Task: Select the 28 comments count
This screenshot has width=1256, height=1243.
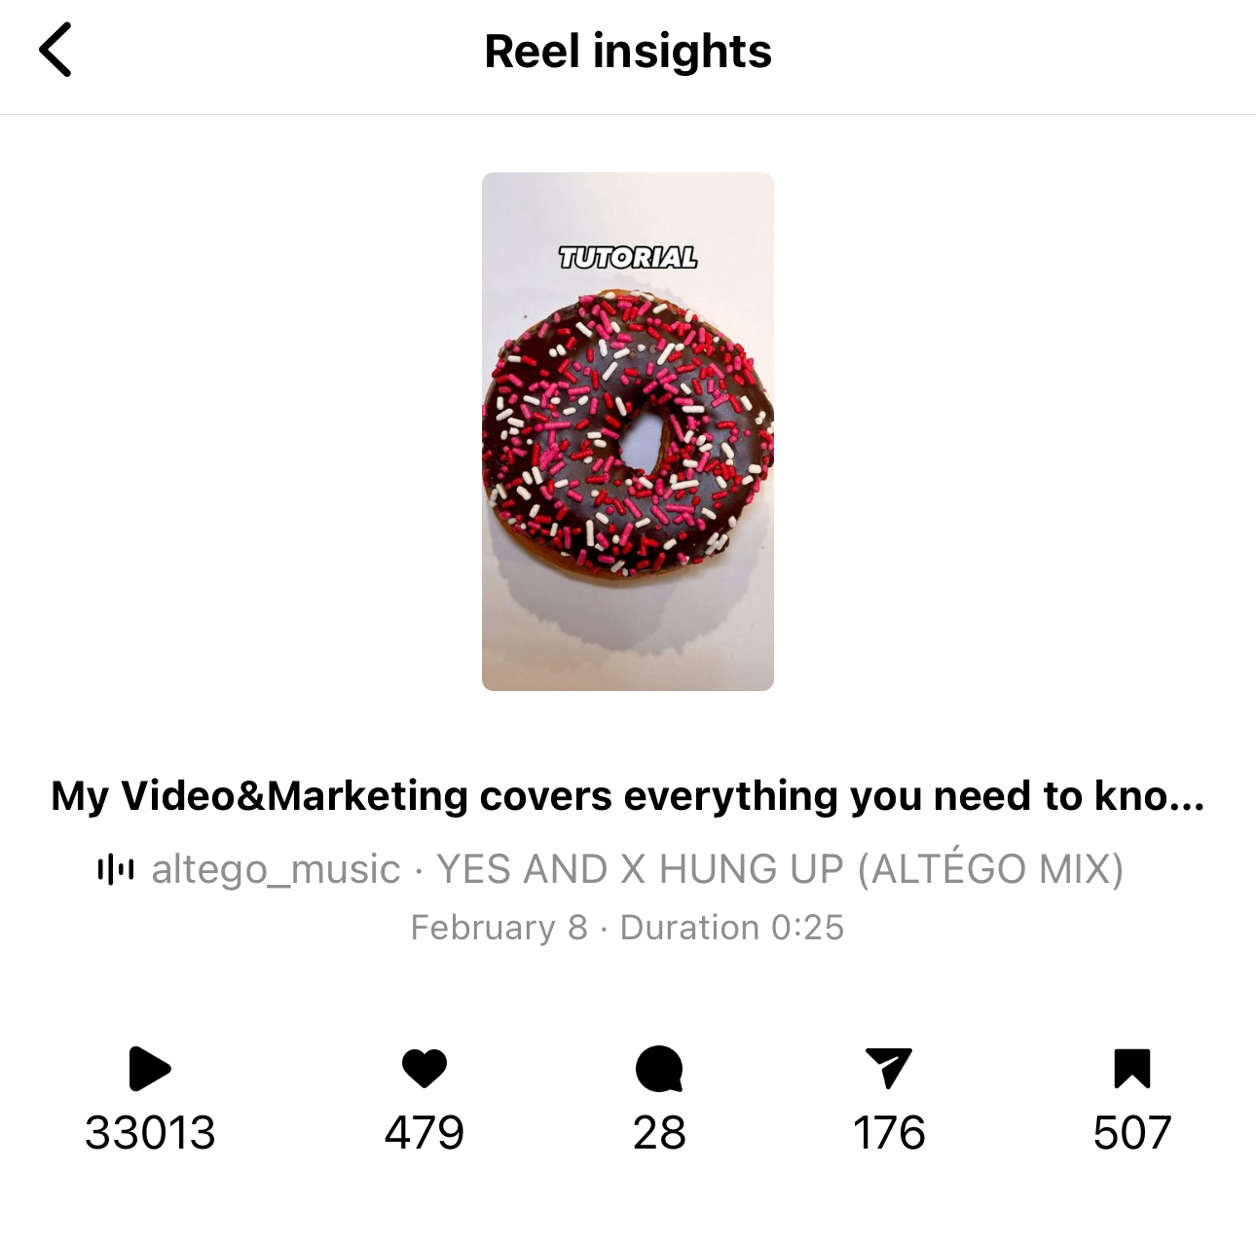Action: click(x=659, y=1133)
